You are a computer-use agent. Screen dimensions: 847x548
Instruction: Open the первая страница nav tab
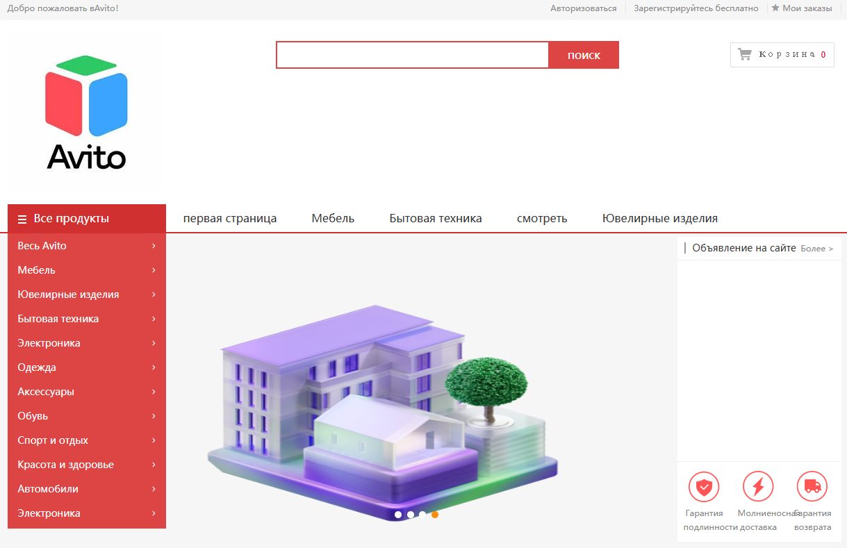(230, 218)
